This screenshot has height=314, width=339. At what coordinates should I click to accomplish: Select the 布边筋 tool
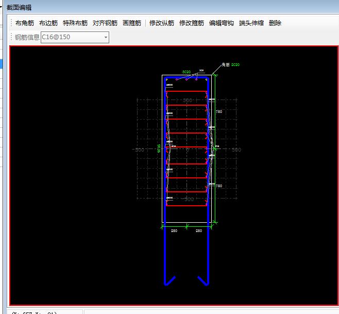pos(48,23)
